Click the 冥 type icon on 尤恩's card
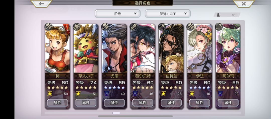Screen dimensions: 271x119 coord(106,94)
